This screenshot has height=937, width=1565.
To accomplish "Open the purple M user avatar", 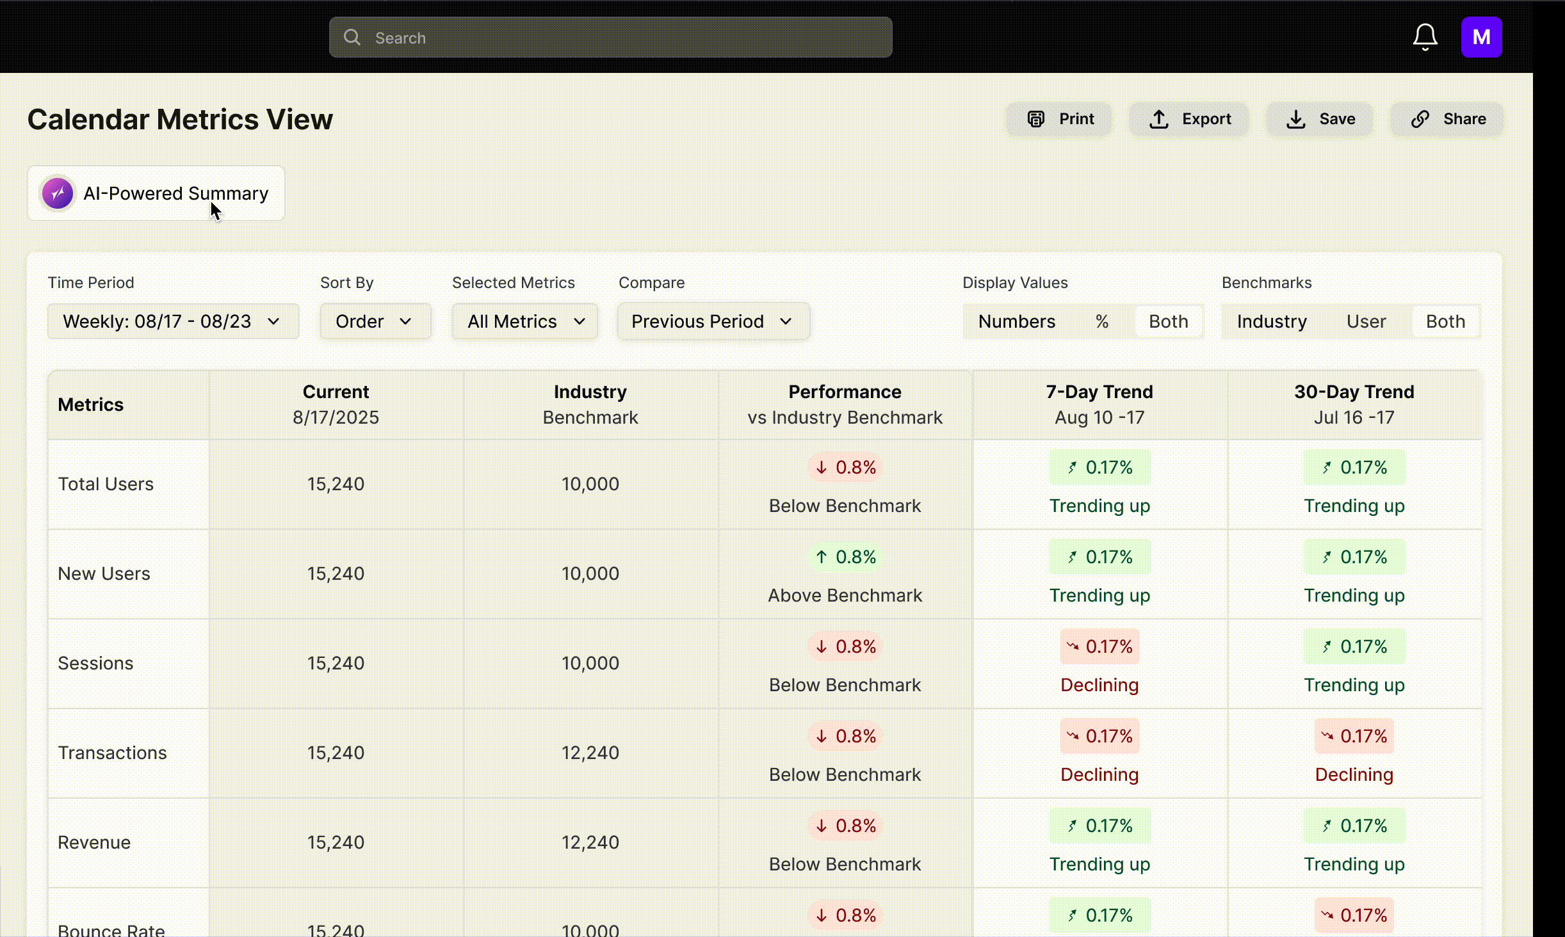I will click(1481, 37).
